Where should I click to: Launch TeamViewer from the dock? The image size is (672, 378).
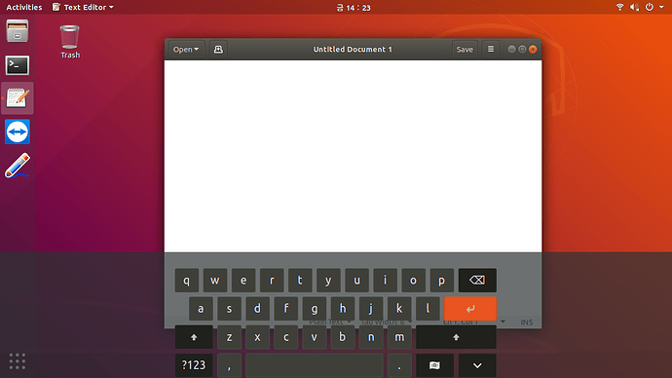coord(18,132)
